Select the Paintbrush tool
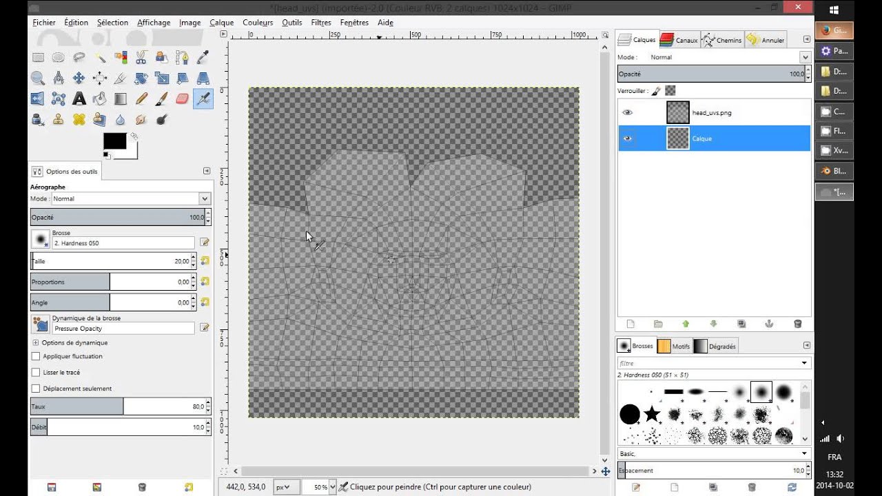 (x=161, y=99)
